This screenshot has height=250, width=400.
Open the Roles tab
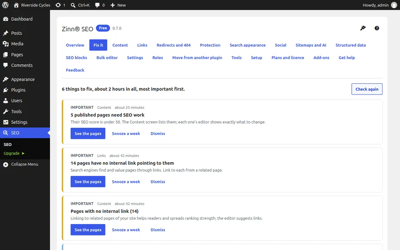click(157, 57)
